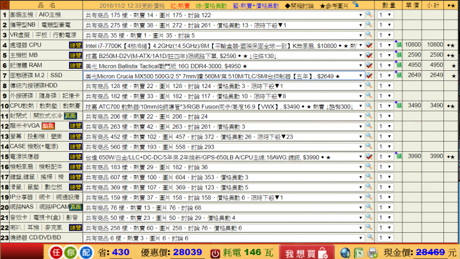Uncheck the red checkmark for the 650W power supply
The width and height of the screenshot is (460, 259).
click(x=369, y=157)
